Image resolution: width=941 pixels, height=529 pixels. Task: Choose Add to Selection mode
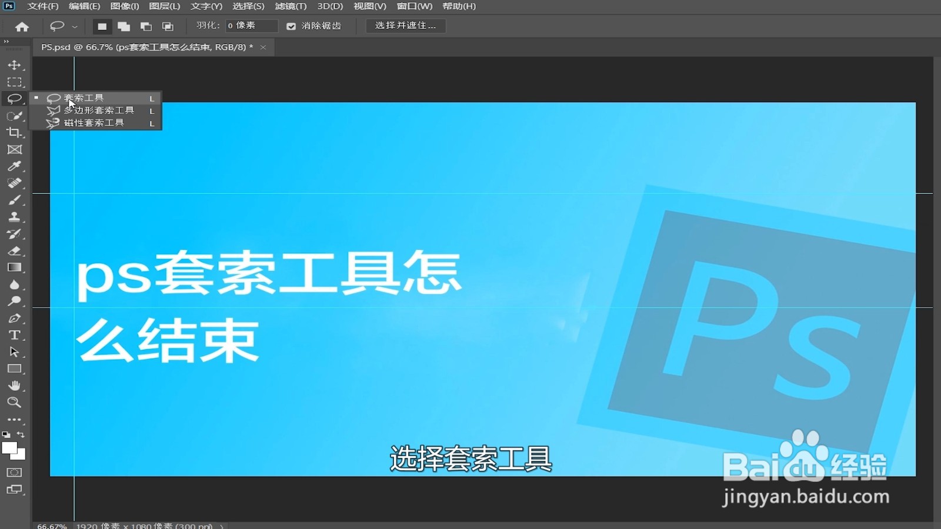(124, 26)
